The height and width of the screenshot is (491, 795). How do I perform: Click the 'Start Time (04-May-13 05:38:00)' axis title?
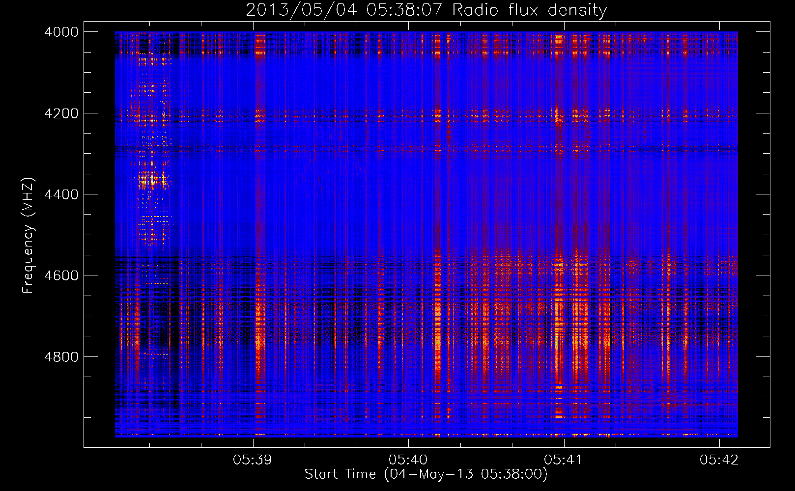pyautogui.click(x=426, y=474)
